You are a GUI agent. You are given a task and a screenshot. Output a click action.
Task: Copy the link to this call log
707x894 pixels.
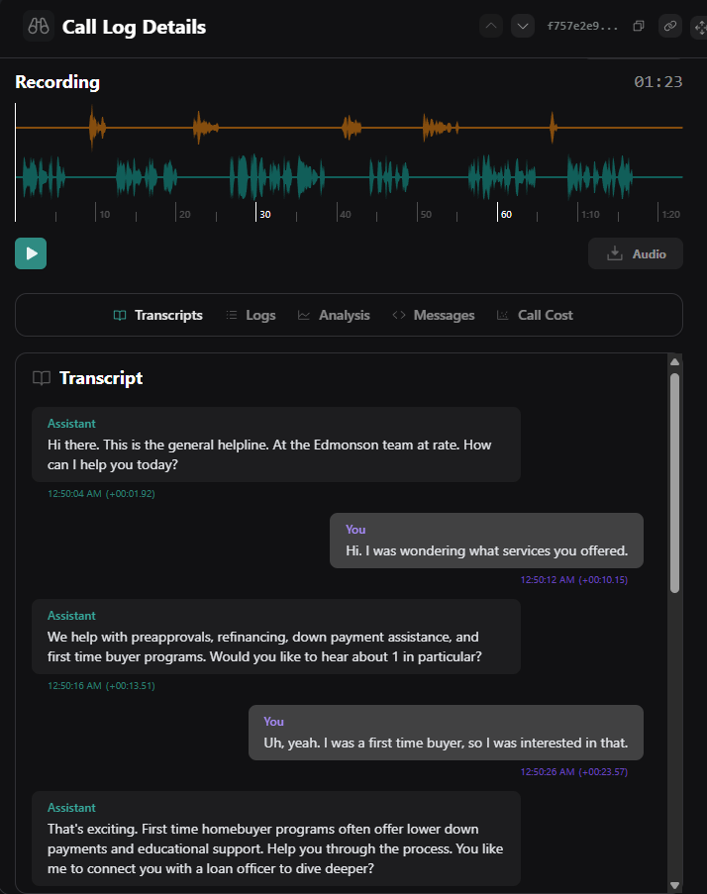670,26
